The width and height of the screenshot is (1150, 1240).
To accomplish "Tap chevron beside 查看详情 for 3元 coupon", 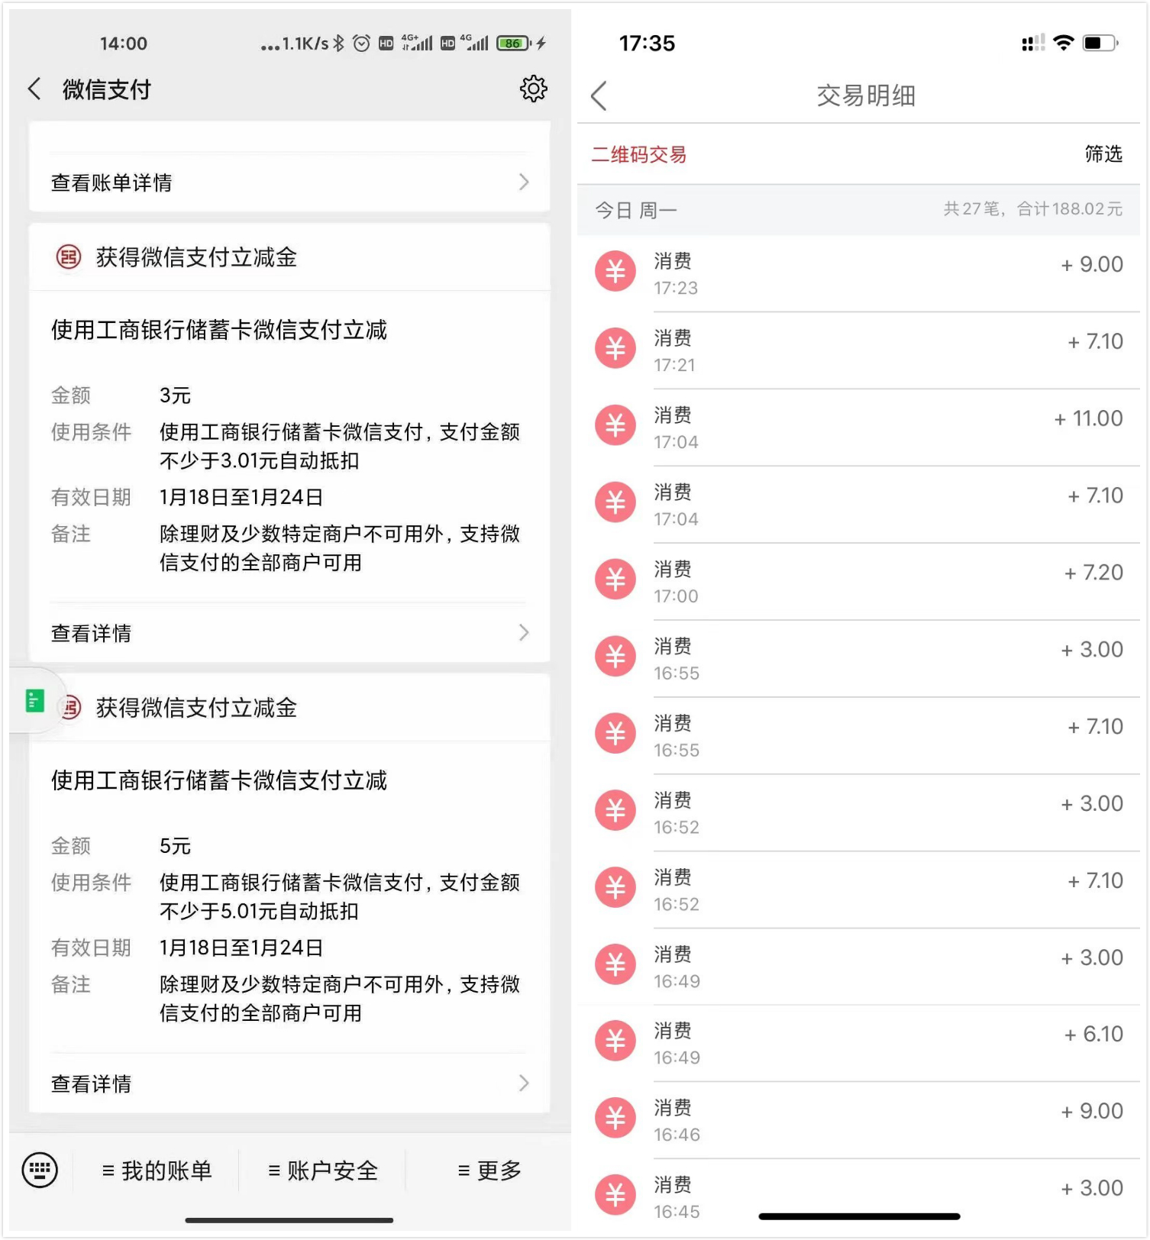I will [524, 632].
